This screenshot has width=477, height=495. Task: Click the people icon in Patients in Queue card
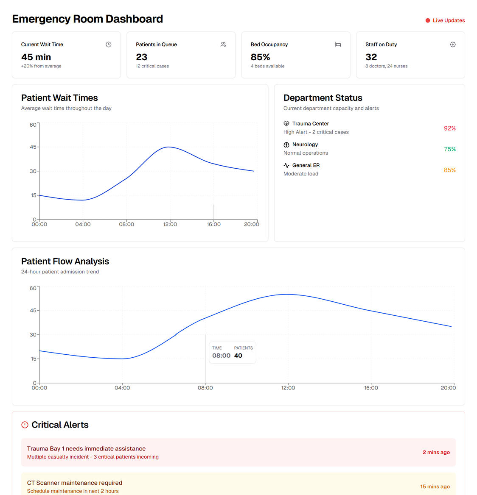(x=223, y=44)
